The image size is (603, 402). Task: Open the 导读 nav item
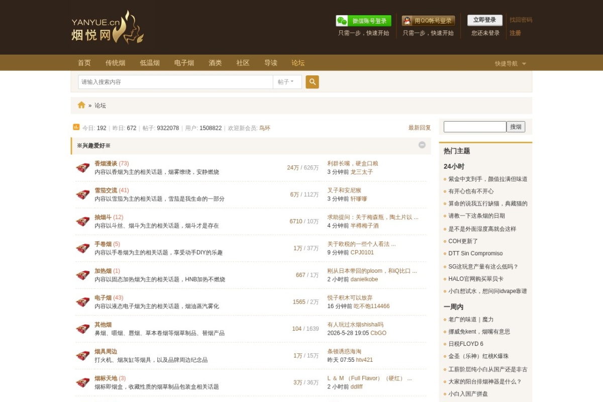point(271,63)
